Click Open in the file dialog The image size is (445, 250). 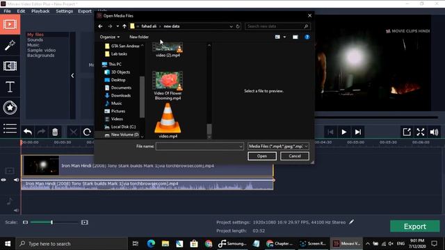261,156
